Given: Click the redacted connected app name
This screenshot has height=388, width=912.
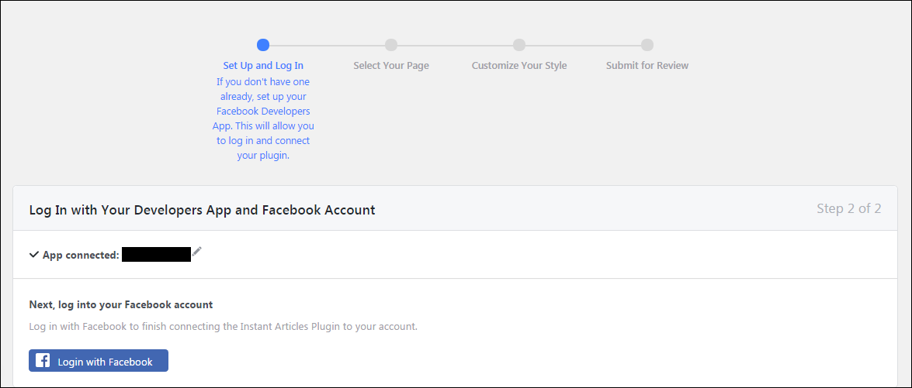Looking at the screenshot, I should (x=157, y=254).
